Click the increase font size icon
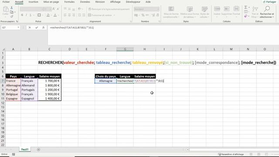279x157 pixels. 54,9
